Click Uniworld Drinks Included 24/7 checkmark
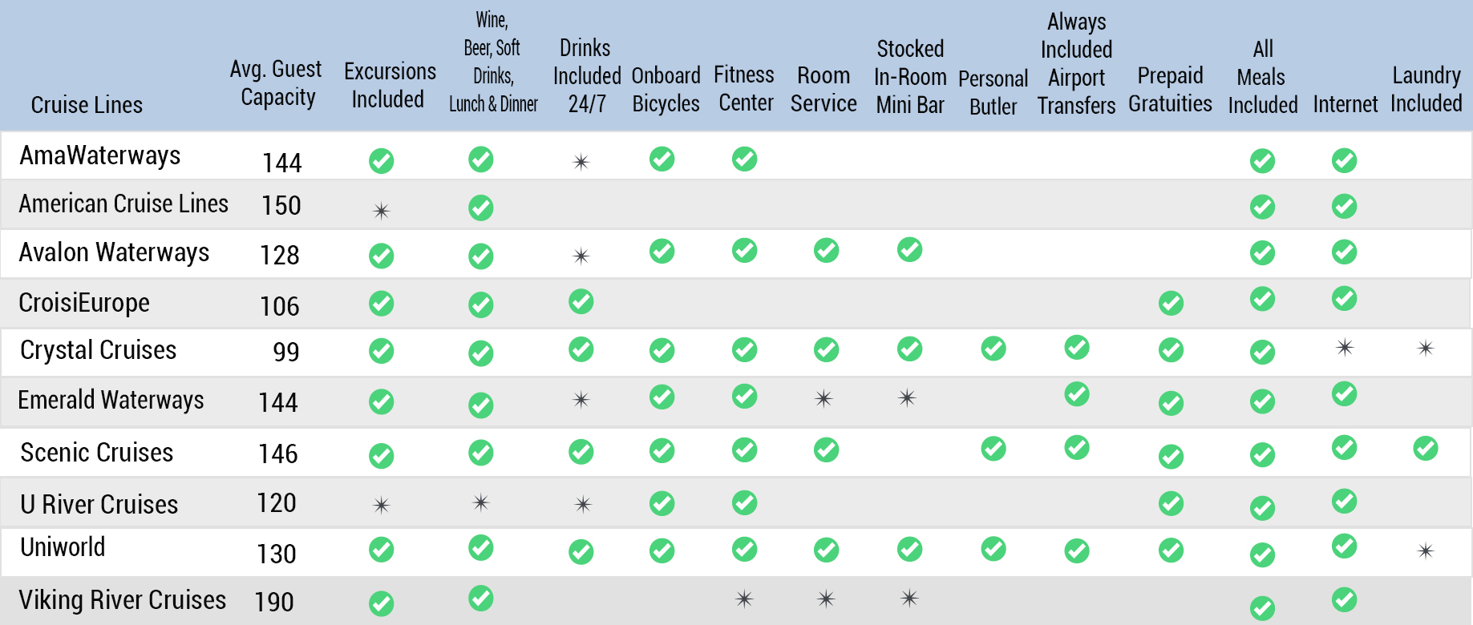1473x625 pixels. pyautogui.click(x=581, y=551)
